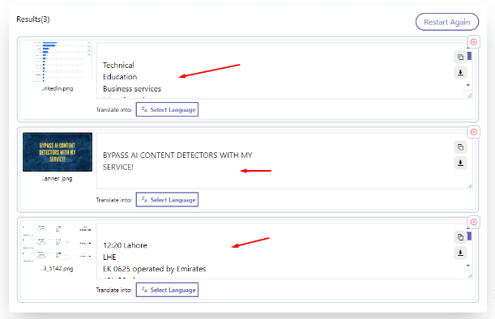Click the resize handle of the linkedin.png text area
Viewport: 495px width, 319px height.
point(470,96)
